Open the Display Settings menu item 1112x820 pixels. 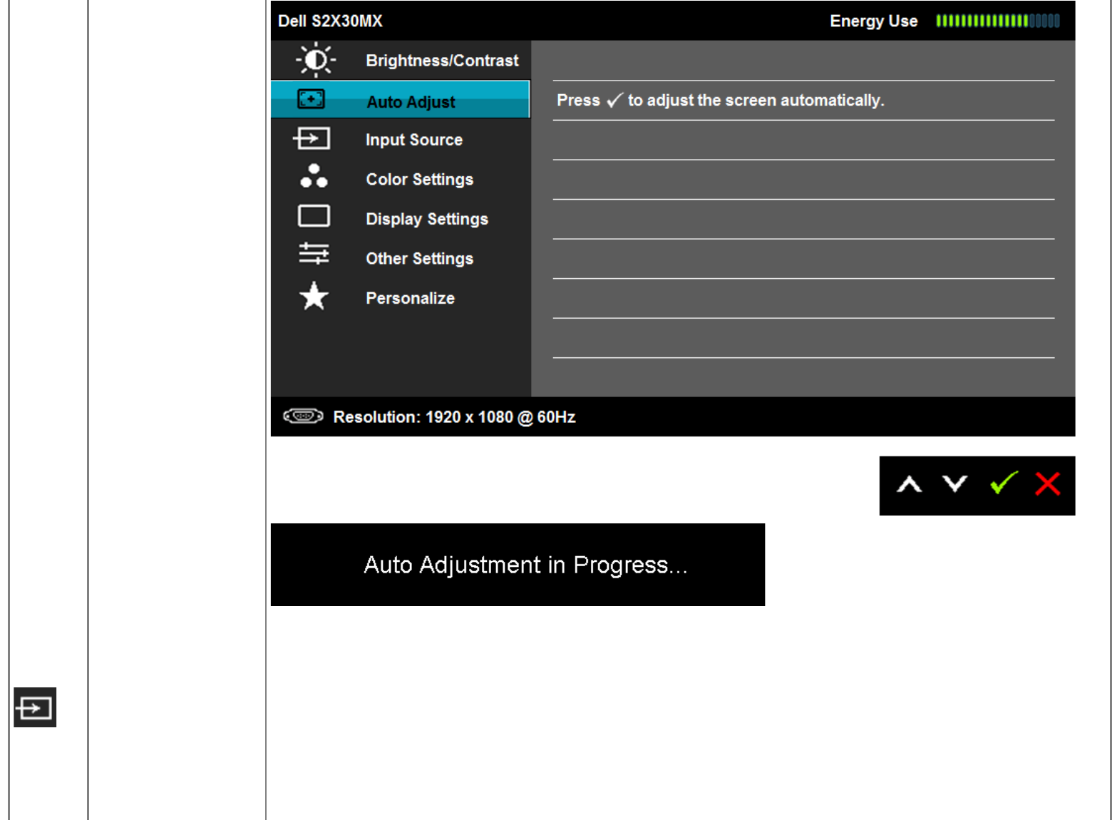(401, 218)
